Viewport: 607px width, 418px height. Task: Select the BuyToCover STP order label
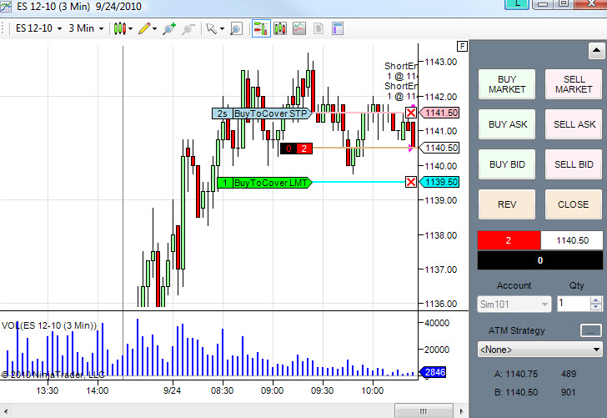[x=262, y=113]
